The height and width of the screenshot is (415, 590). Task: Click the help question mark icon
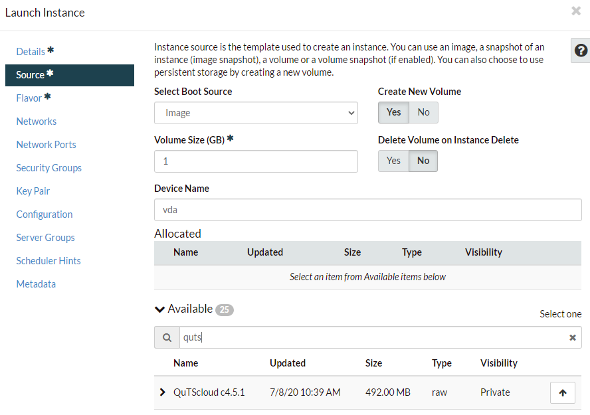(x=581, y=51)
